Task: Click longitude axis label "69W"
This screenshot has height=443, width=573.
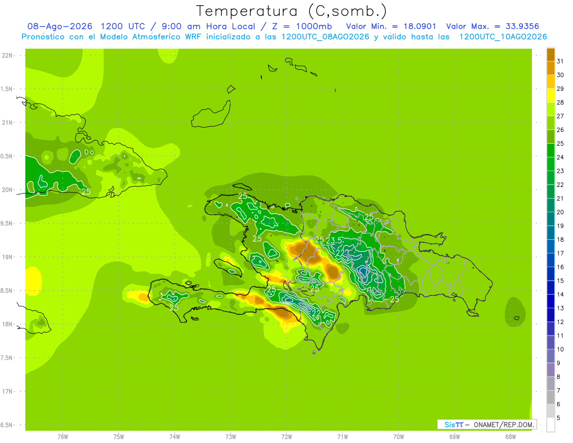Action: click(455, 437)
